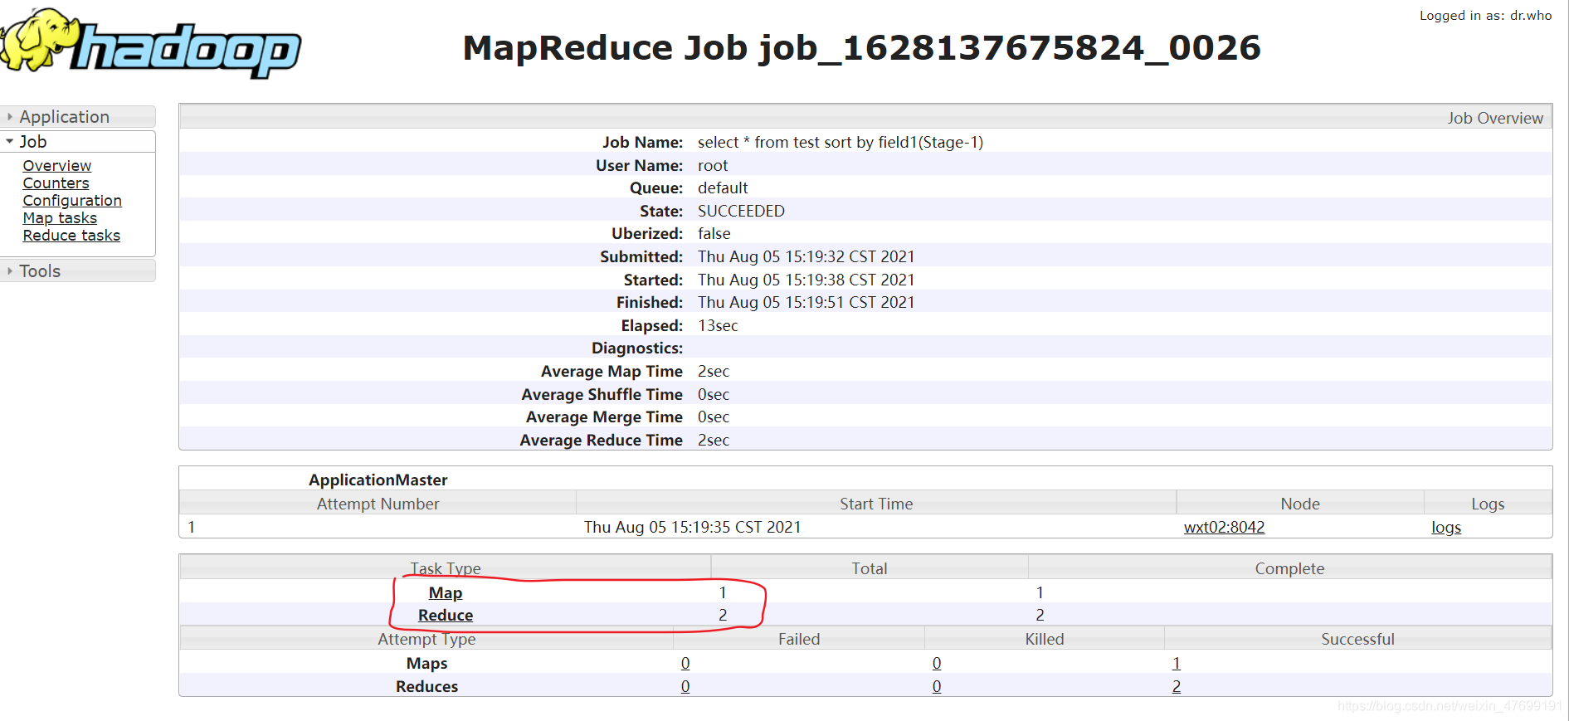Open the Counters link in sidebar
The image size is (1569, 721).
[x=56, y=183]
